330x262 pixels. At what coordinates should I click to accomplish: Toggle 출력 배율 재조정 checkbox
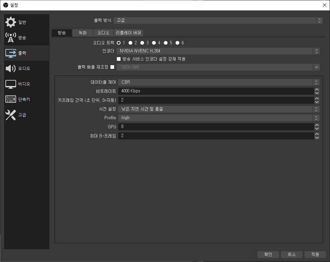112,67
